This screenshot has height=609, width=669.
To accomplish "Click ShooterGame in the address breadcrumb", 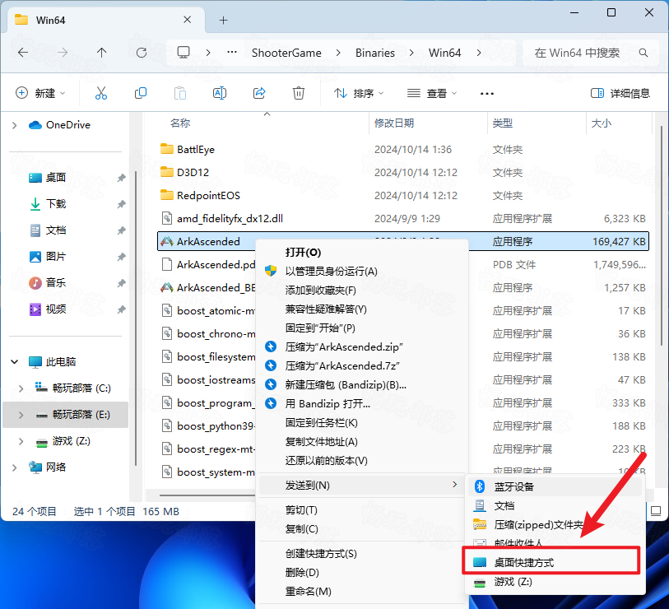I will click(x=286, y=53).
